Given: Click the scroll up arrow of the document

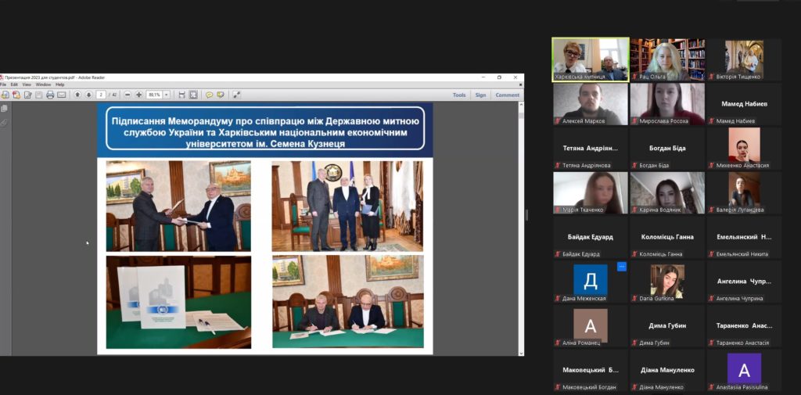Looking at the screenshot, I should tap(521, 105).
